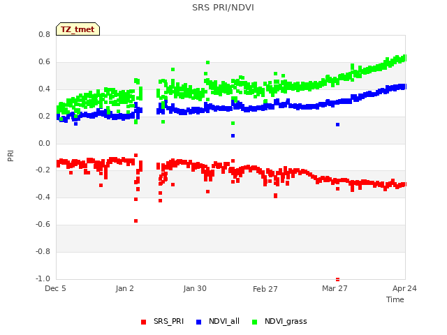Click the green NDVI_grass legend swatch
The image size is (447, 335).
pyautogui.click(x=254, y=322)
